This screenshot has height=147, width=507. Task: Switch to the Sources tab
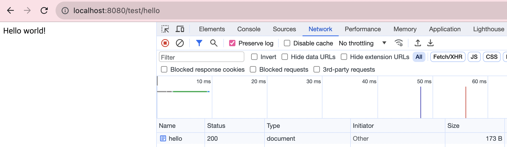[x=284, y=29]
